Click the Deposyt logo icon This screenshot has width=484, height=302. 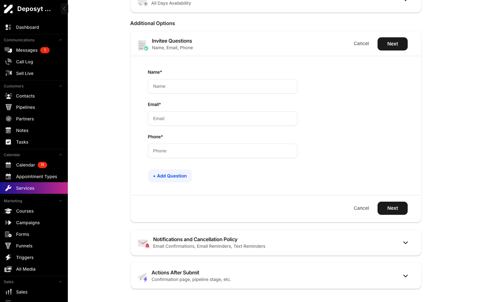tap(8, 9)
